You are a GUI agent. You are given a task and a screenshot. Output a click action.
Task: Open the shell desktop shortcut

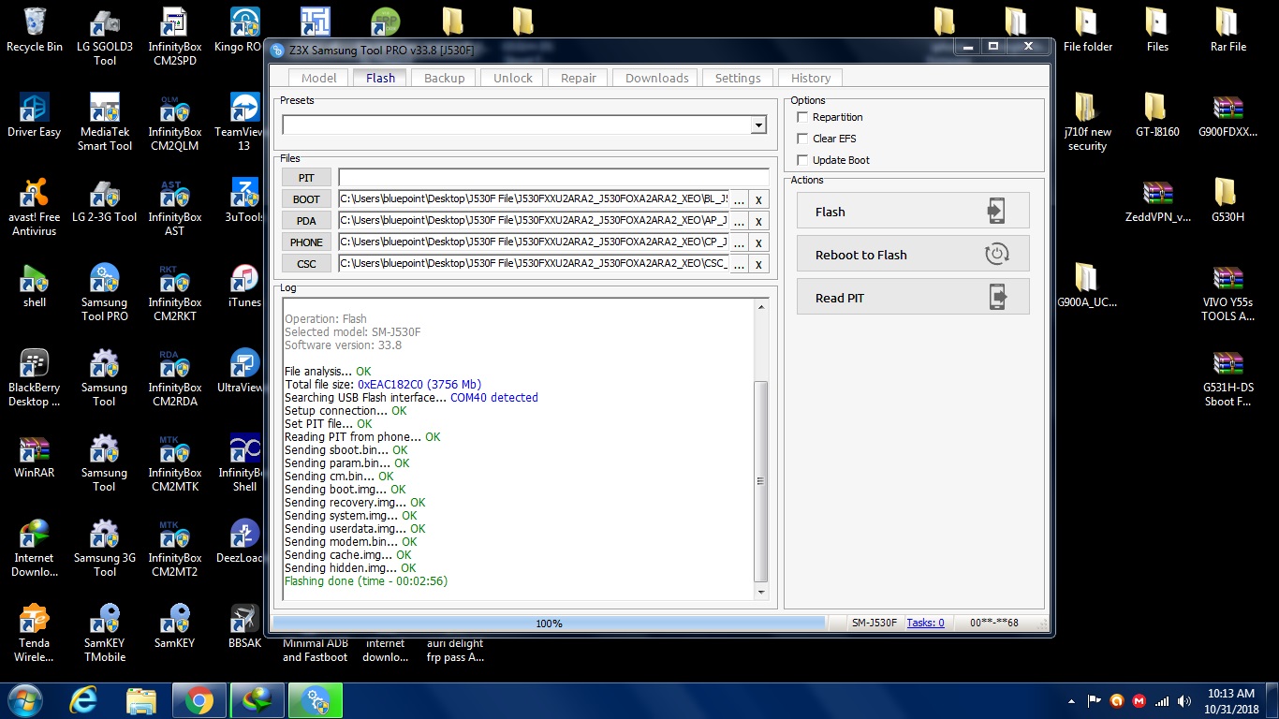click(x=35, y=286)
